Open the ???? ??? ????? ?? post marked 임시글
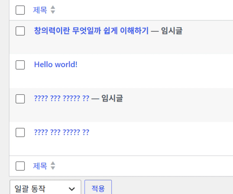This screenshot has height=194, width=233. (61, 98)
